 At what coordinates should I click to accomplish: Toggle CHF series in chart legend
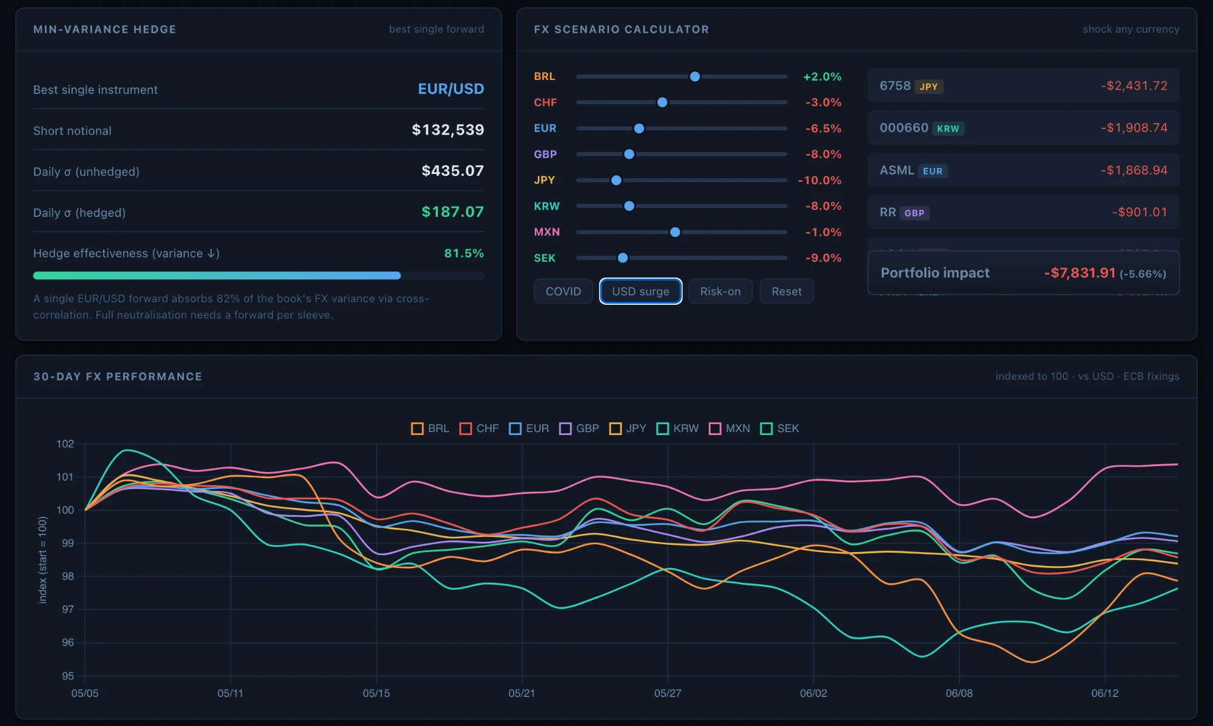tap(479, 428)
